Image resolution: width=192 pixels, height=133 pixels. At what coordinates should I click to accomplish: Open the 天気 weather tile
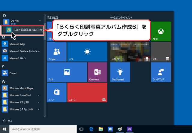(87, 52)
